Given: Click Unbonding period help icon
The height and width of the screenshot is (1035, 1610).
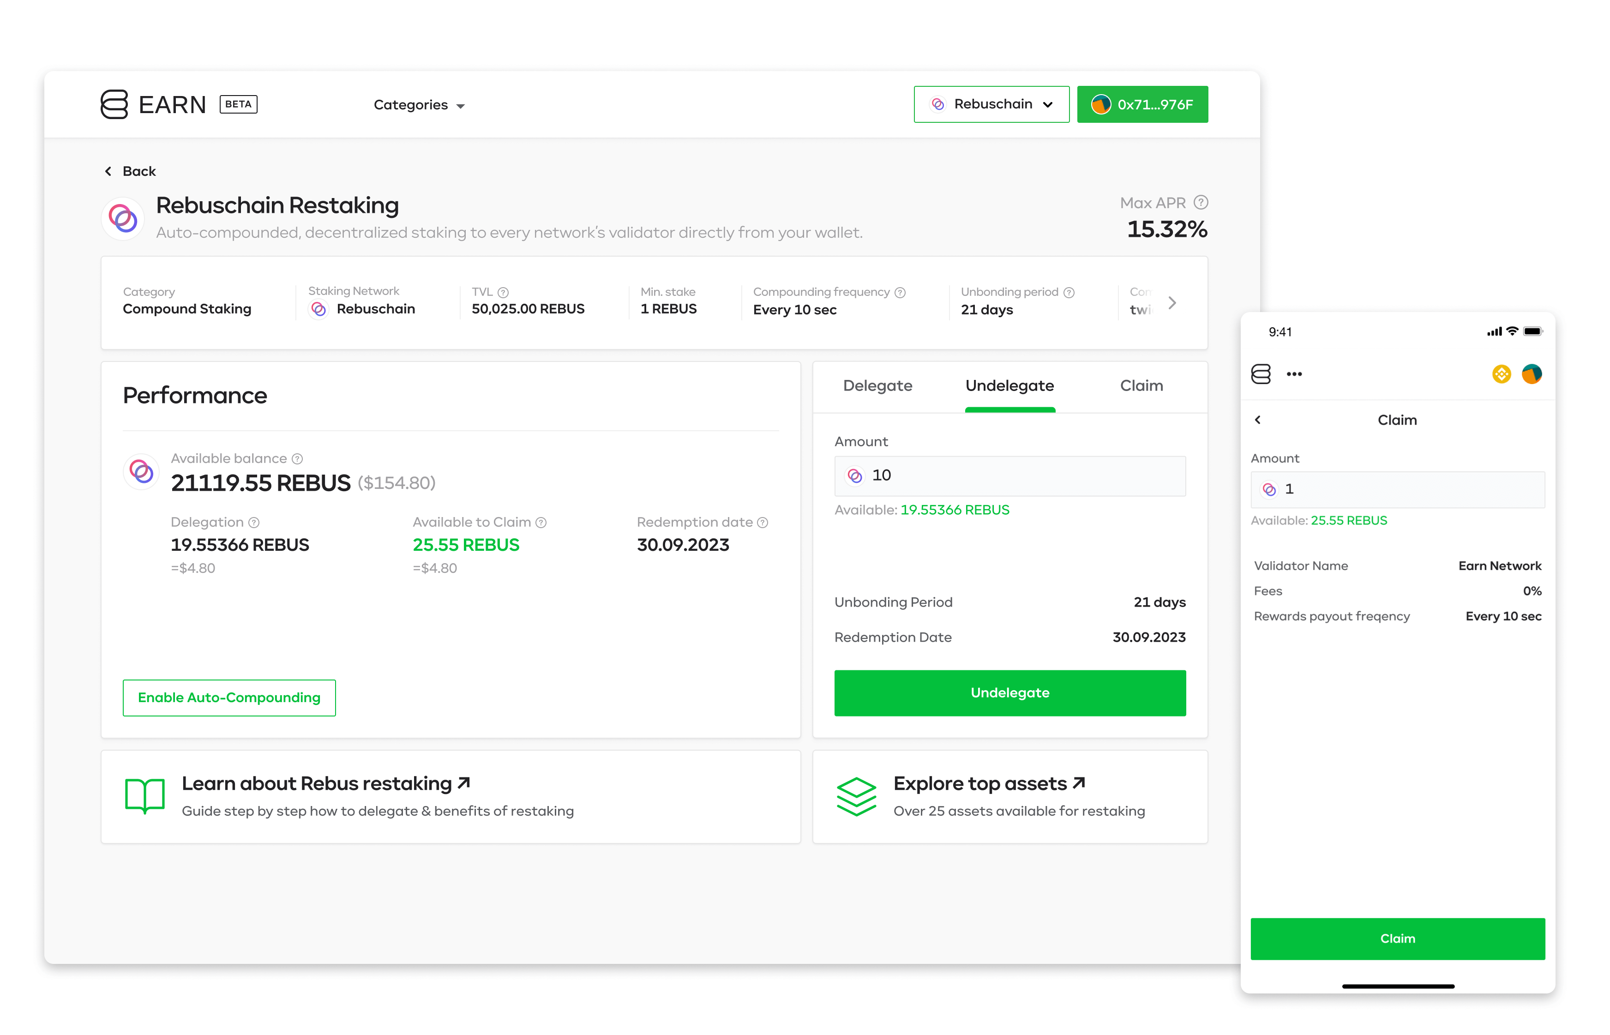Looking at the screenshot, I should click(x=1069, y=292).
